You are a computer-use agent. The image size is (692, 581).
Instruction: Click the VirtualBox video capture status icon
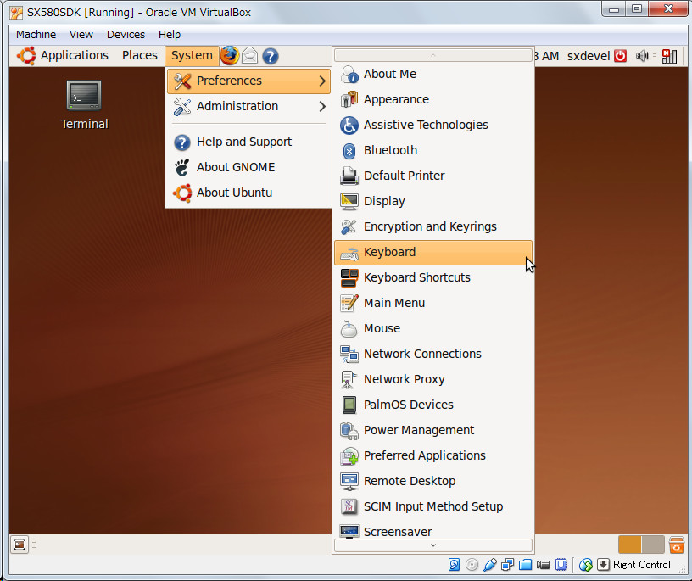pyautogui.click(x=544, y=564)
